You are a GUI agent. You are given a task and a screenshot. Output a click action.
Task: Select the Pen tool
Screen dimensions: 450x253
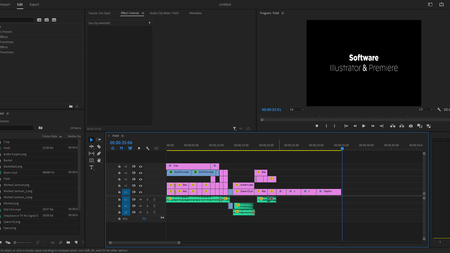[99, 154]
